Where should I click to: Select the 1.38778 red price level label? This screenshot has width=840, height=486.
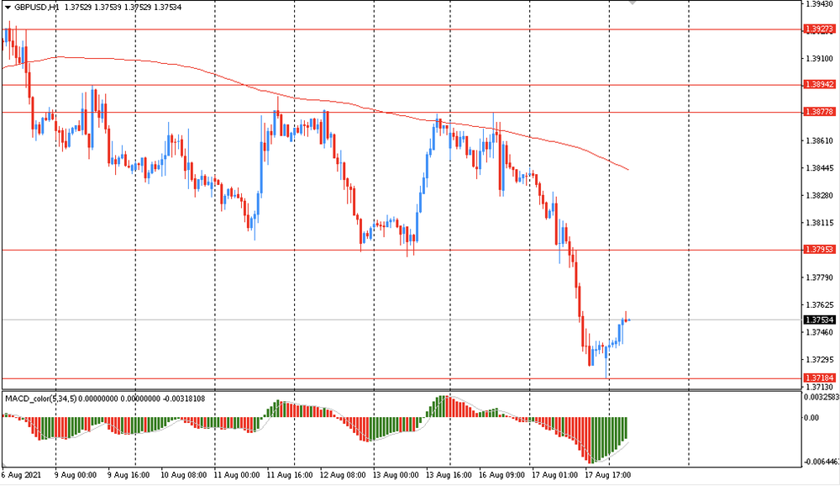click(x=820, y=112)
